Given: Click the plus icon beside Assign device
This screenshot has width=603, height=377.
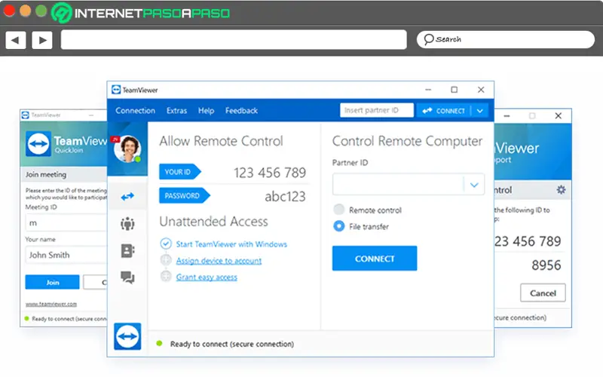Looking at the screenshot, I should coord(166,260).
